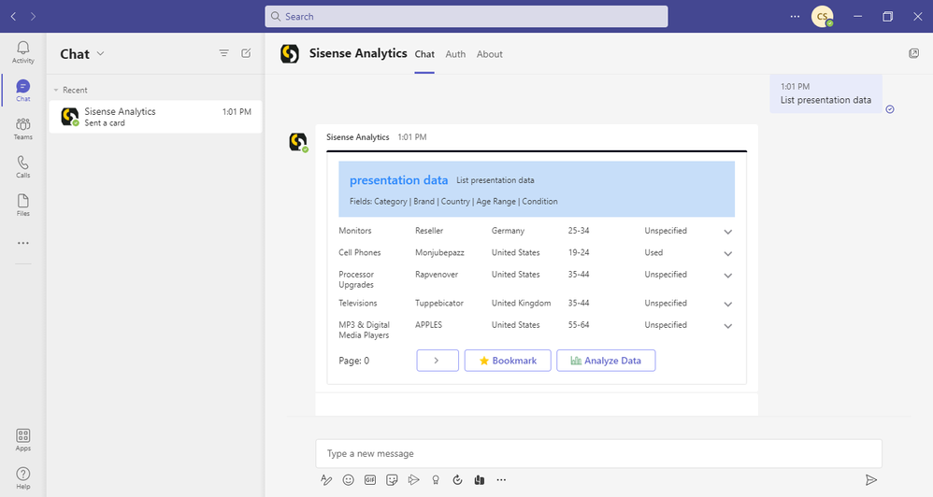Click the new chat compose icon
933x497 pixels.
[246, 53]
